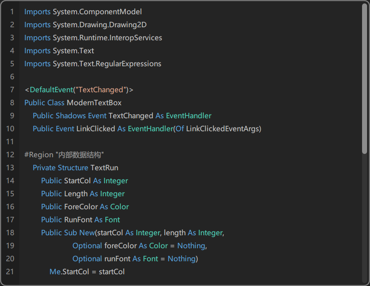Click the ForeColor As Color field
Screen dimensions: 370x286
[x=85, y=206]
